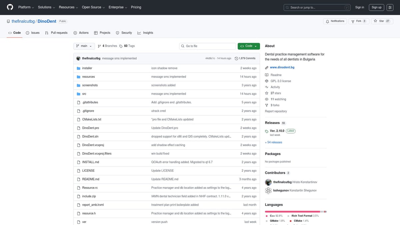Click the GitHub logo icon
Image resolution: width=400 pixels, height=225 pixels.
(x=10, y=7)
